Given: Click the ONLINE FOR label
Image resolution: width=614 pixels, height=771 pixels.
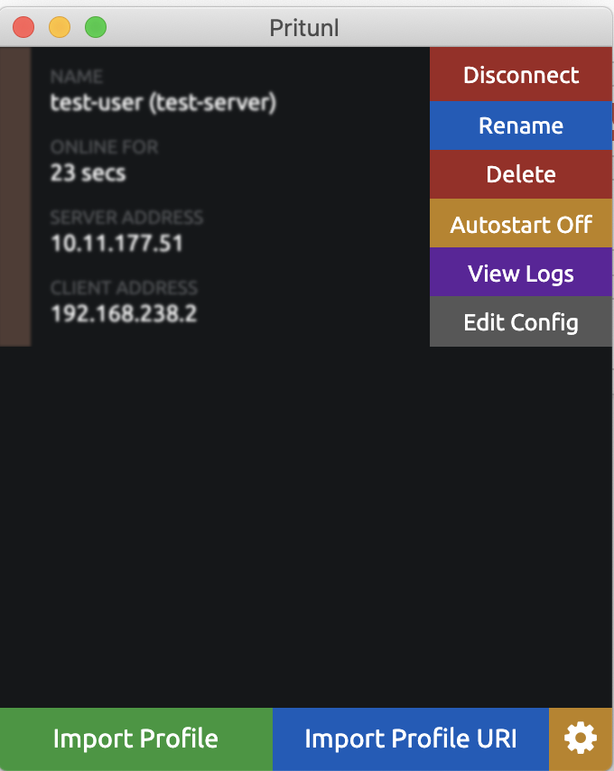Looking at the screenshot, I should (104, 147).
